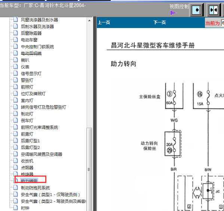Select the 警告灯 entry

click(x=27, y=80)
